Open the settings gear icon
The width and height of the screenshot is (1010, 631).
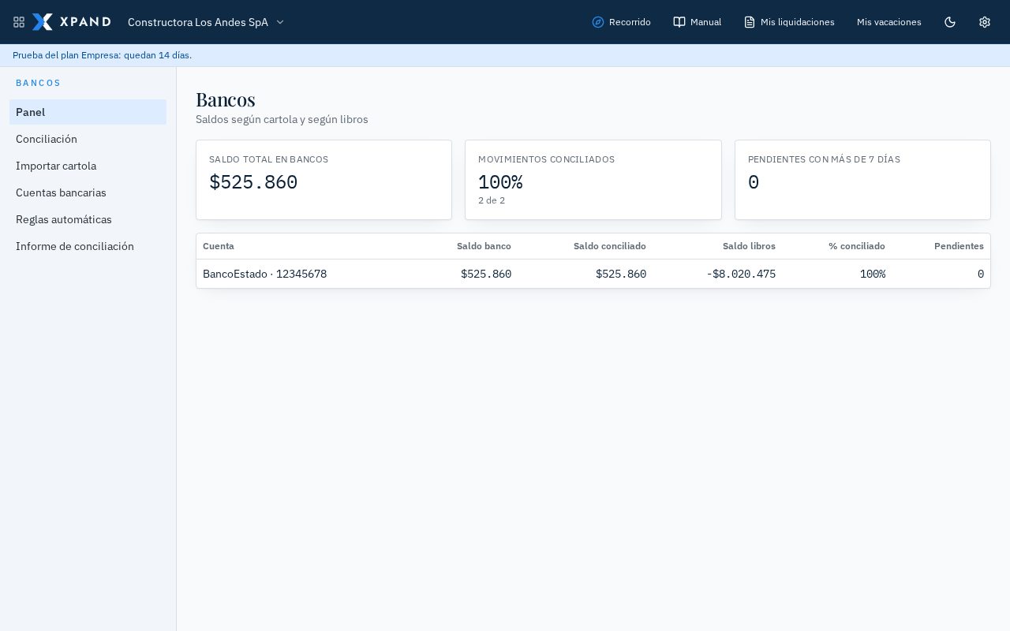point(985,22)
